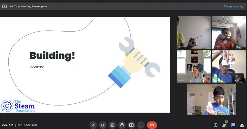Toggle closed captions

112,125
